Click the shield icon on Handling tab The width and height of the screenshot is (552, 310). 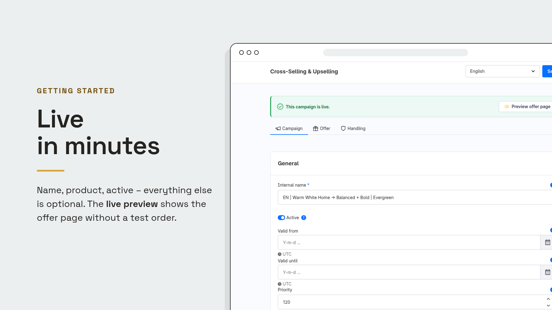point(343,128)
